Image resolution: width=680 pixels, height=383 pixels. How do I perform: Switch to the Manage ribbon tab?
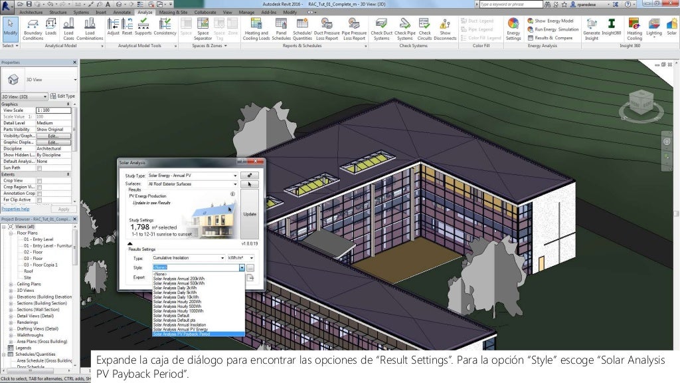point(247,13)
